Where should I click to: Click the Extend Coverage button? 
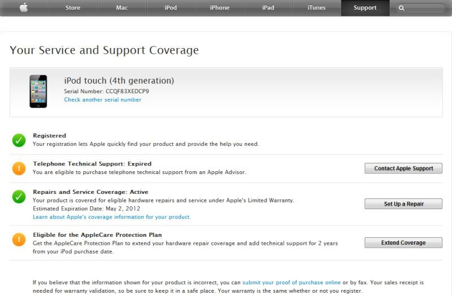pyautogui.click(x=403, y=242)
